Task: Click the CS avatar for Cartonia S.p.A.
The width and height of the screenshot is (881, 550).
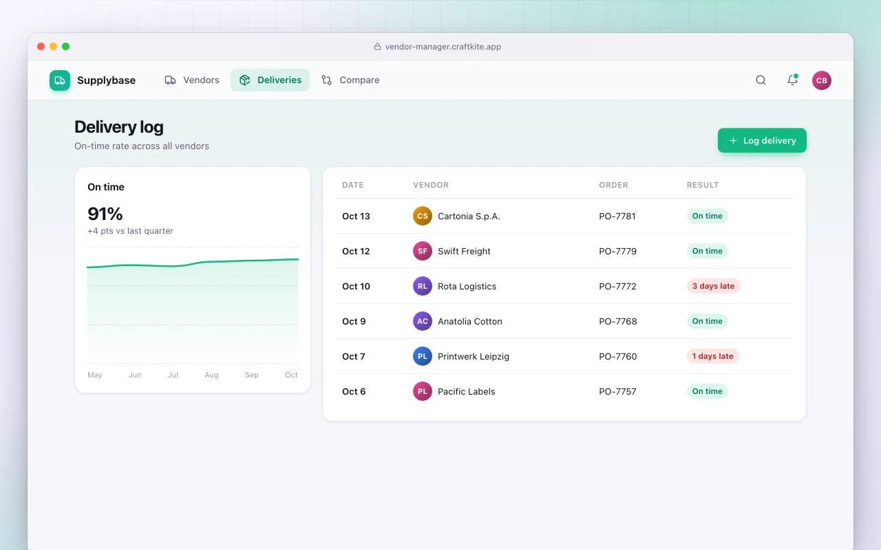Action: click(423, 216)
